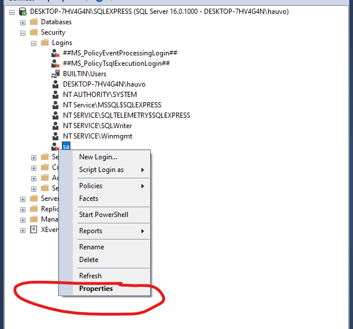Click the SQL Server instance icon at root

[x=23, y=12]
